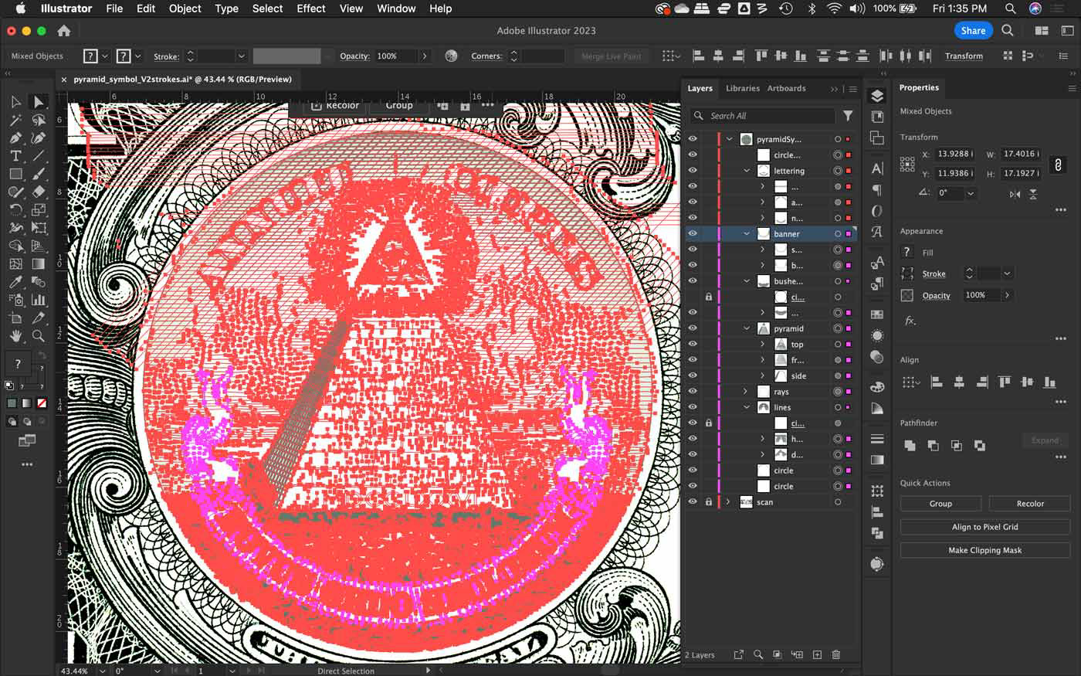Image resolution: width=1081 pixels, height=676 pixels.
Task: Click the Stroke swatch in Properties Appearance
Action: point(907,273)
